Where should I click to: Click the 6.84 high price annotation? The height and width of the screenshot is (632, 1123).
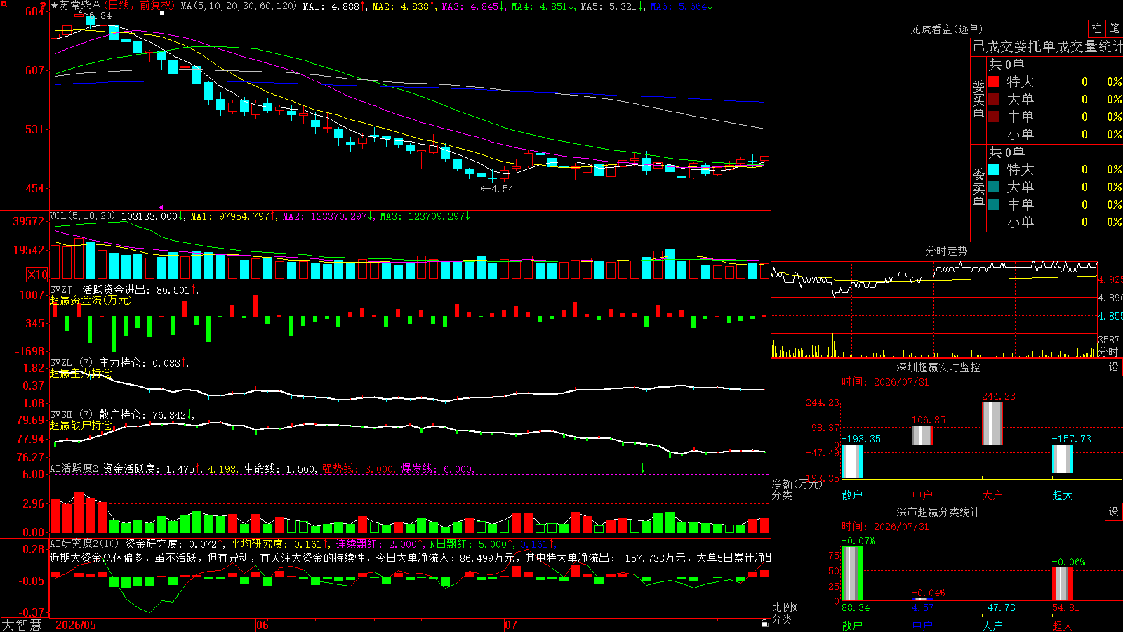coord(100,15)
